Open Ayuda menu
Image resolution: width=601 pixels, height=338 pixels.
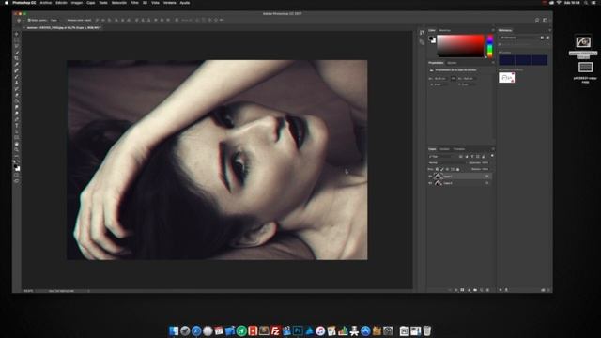coord(185,3)
